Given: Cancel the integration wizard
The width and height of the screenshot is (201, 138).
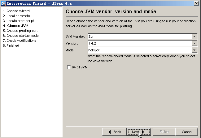Looking at the screenshot, I should (x=187, y=132).
